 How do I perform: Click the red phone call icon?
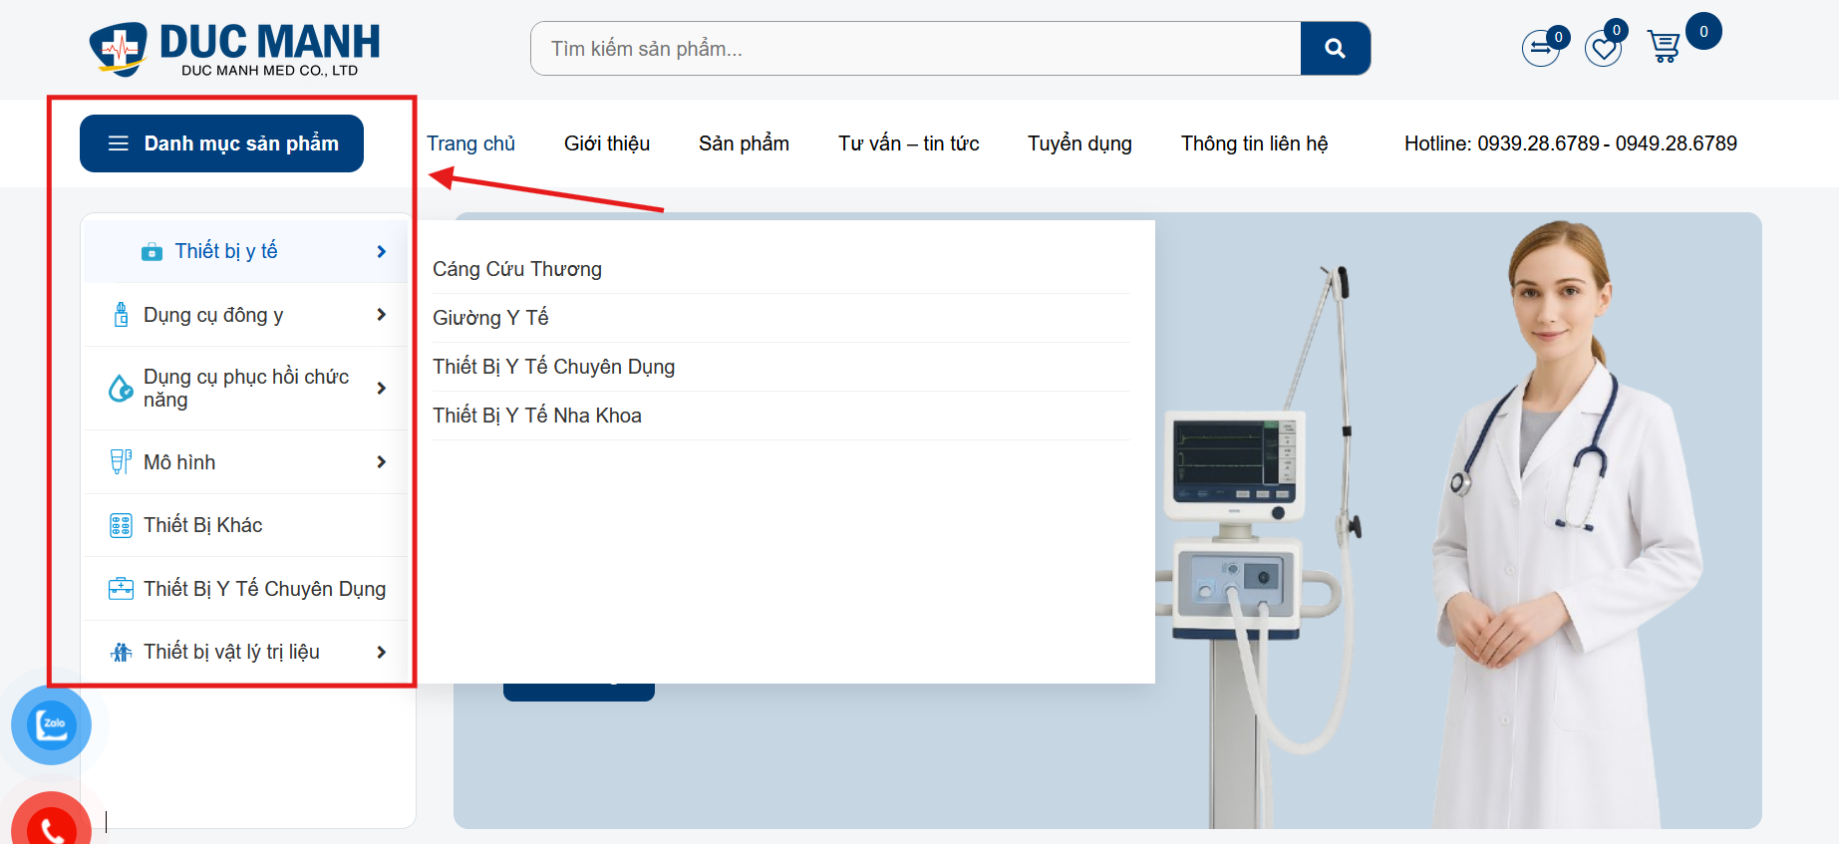(51, 823)
